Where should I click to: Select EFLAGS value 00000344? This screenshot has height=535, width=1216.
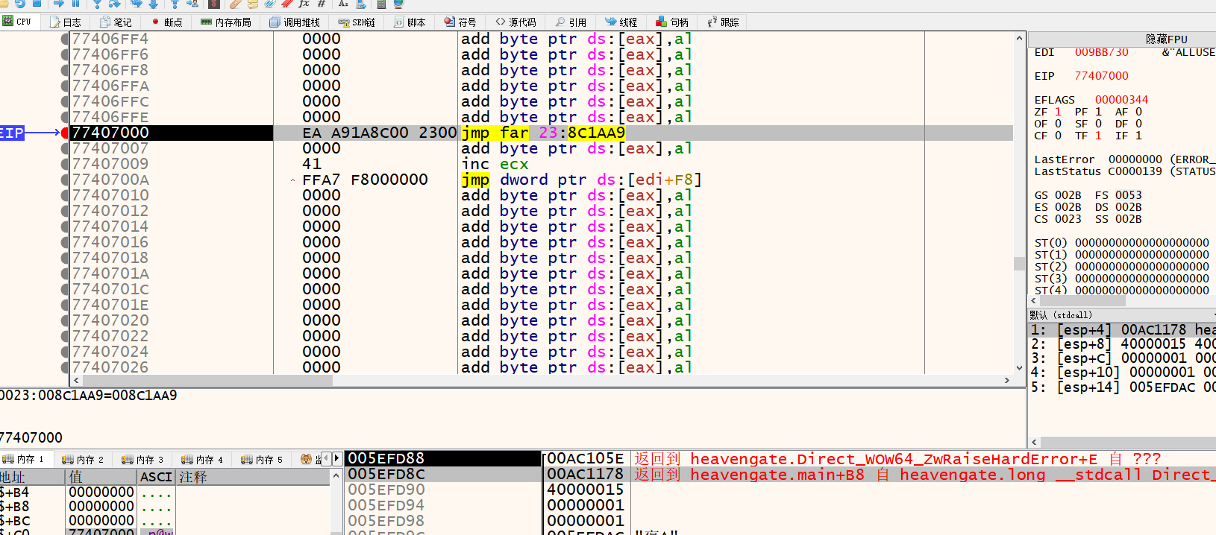(1121, 100)
